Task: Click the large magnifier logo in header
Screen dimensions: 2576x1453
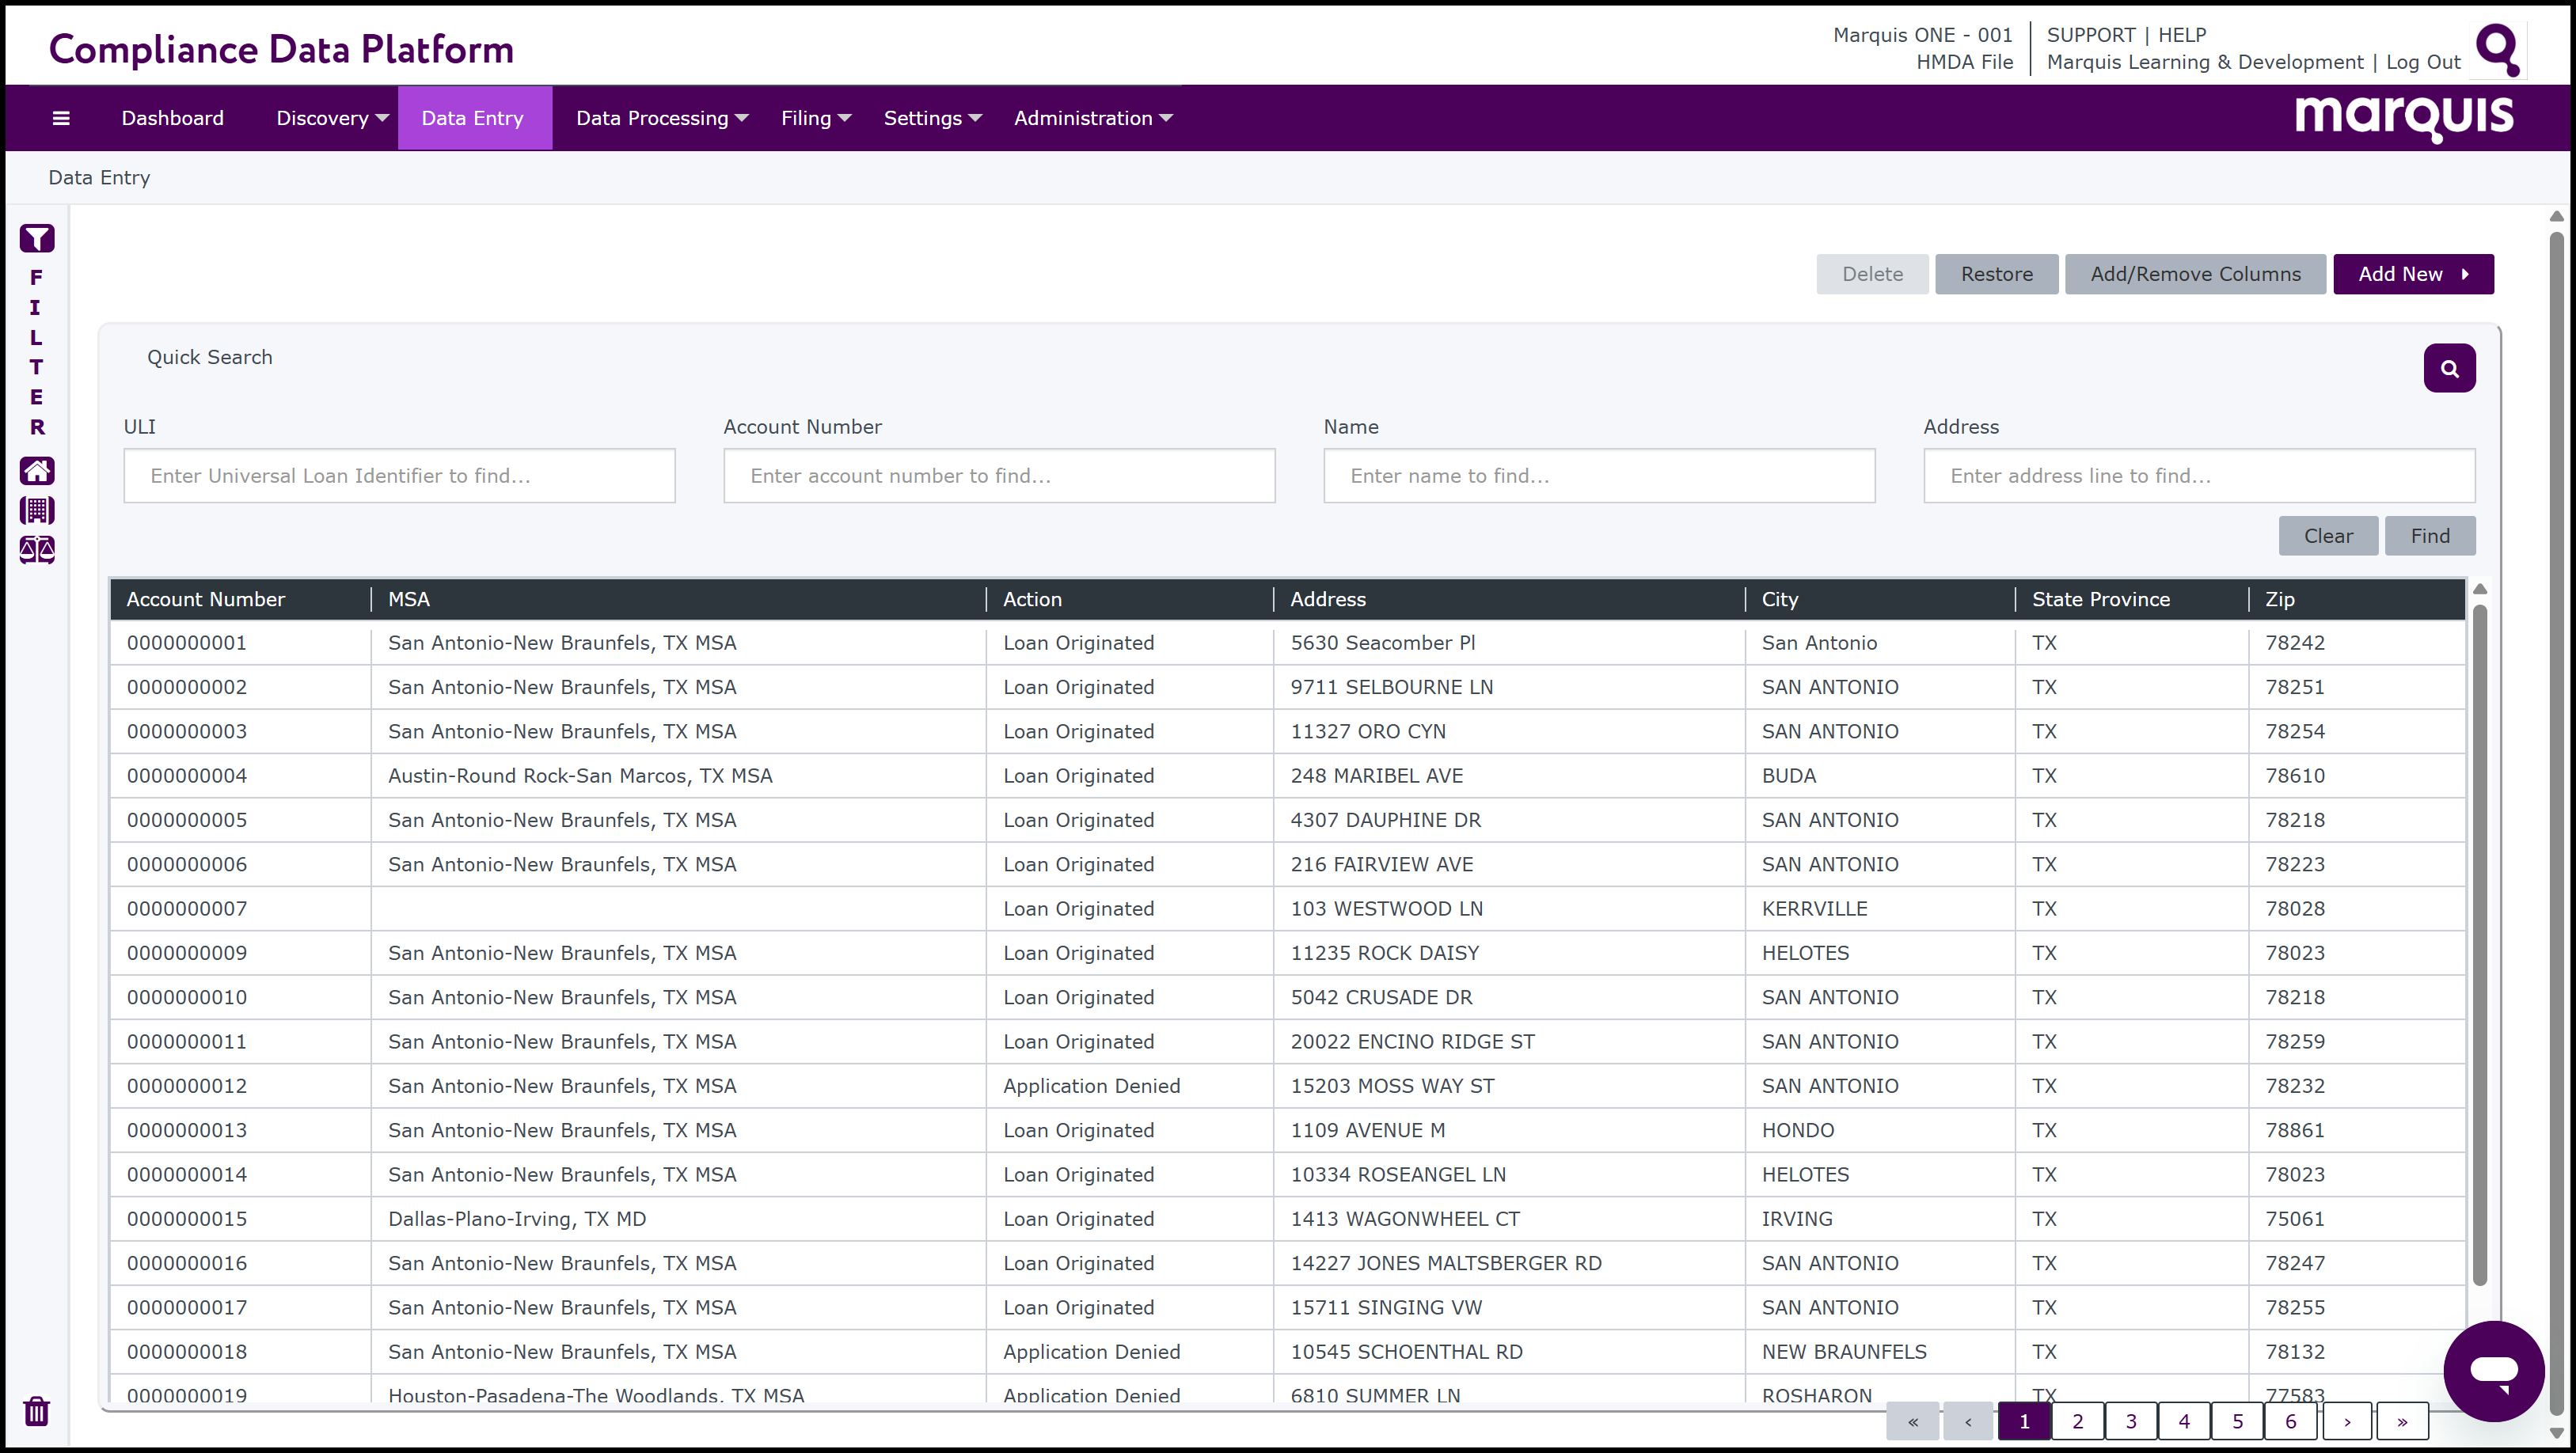Action: pos(2497,49)
